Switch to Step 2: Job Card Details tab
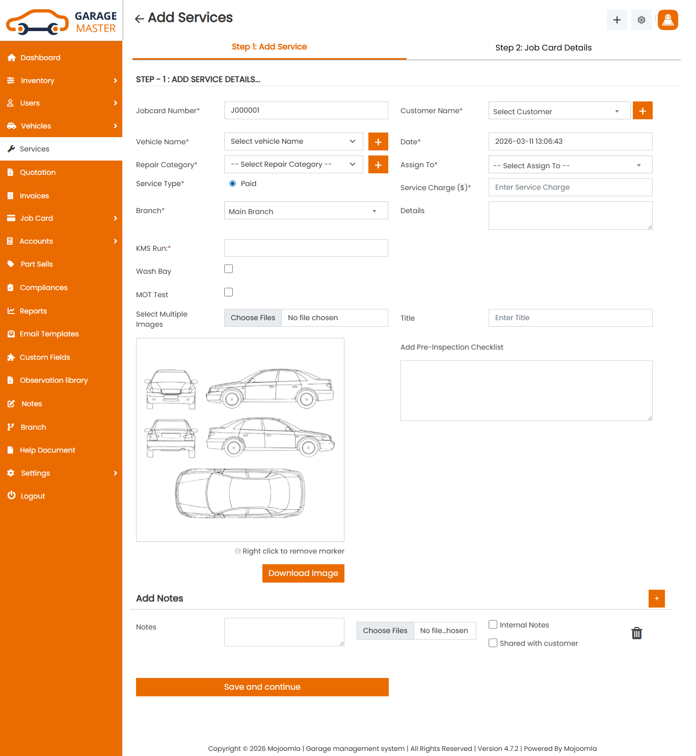The height and width of the screenshot is (756, 696). click(x=543, y=47)
